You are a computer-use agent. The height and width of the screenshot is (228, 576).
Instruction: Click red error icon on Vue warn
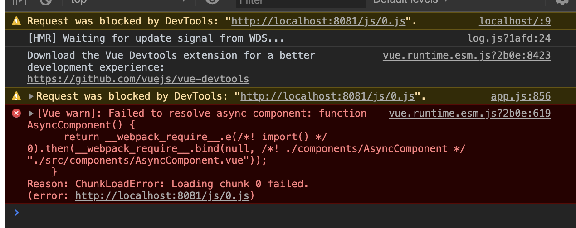16,113
